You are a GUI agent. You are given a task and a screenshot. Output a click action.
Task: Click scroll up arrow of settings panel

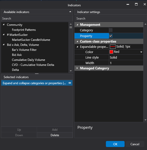[x=146, y=24]
